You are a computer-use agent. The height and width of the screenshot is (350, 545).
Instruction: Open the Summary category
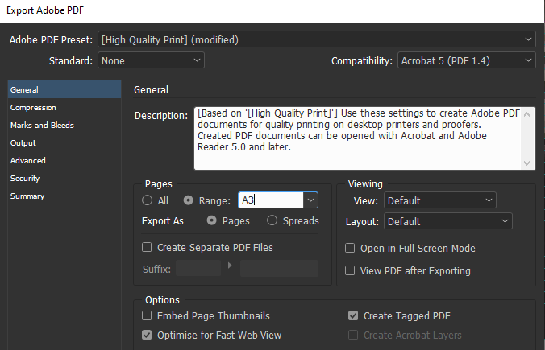point(64,196)
